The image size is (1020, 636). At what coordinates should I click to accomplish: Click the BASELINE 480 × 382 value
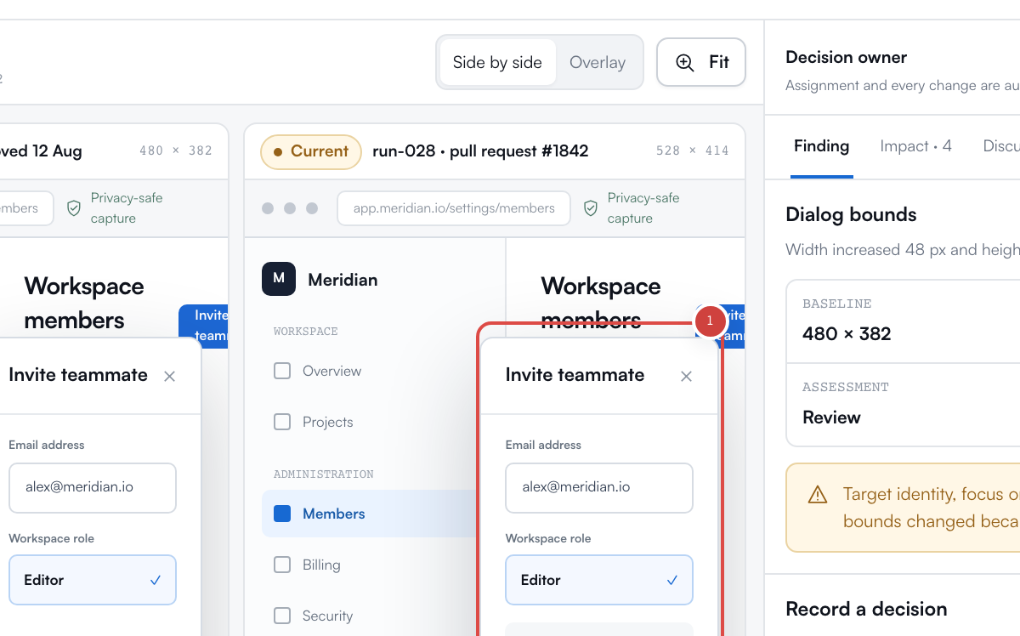coord(847,333)
